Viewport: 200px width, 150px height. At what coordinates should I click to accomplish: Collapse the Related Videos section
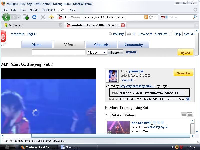[107, 114]
